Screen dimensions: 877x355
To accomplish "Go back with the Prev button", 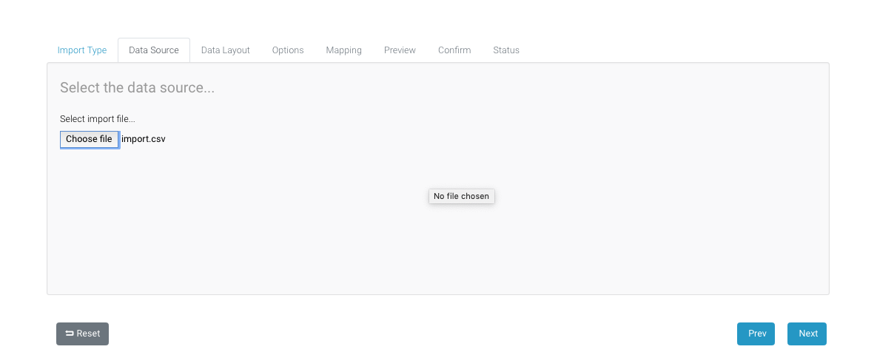I will (x=756, y=334).
